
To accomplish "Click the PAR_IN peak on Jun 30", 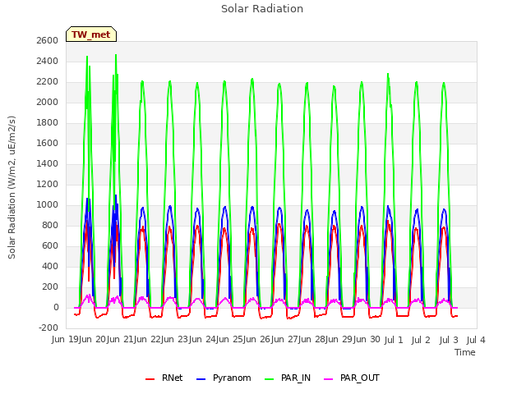I will [x=388, y=75].
